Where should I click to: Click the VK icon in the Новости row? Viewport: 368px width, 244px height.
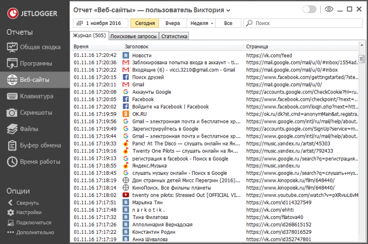(x=126, y=55)
